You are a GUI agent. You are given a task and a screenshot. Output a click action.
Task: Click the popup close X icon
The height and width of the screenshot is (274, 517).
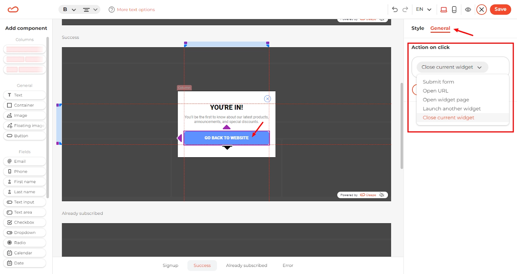[268, 99]
